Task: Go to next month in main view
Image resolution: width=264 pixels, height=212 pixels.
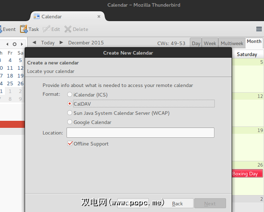Action: (x=61, y=42)
